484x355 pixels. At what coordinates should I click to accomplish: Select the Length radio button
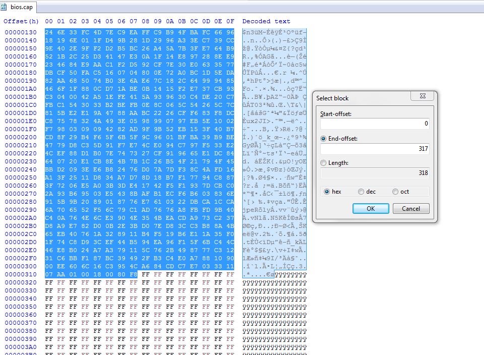click(x=323, y=163)
